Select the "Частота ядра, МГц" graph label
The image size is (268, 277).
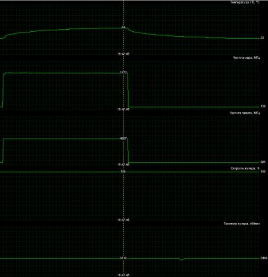[247, 57]
